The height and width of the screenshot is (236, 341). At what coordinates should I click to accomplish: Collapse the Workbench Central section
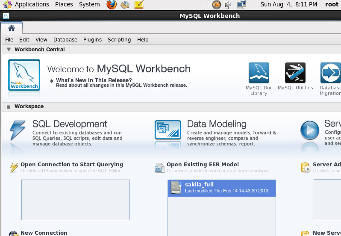point(9,50)
